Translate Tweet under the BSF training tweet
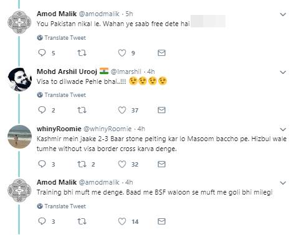 click(x=62, y=206)
